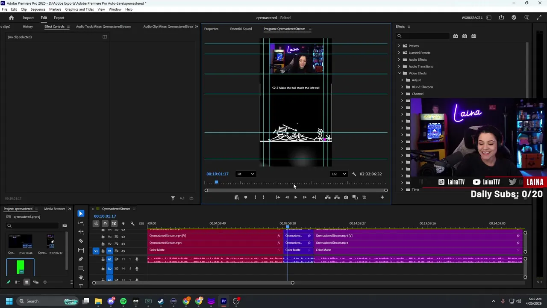
Task: Step back one frame
Action: click(x=287, y=197)
